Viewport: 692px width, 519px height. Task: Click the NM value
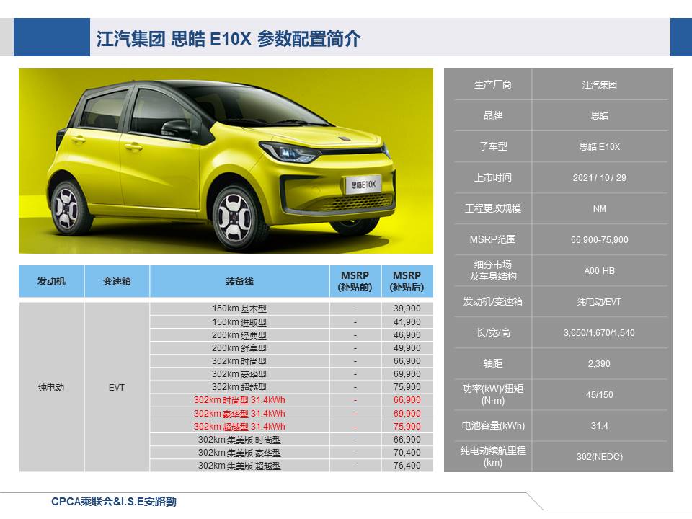(x=599, y=209)
